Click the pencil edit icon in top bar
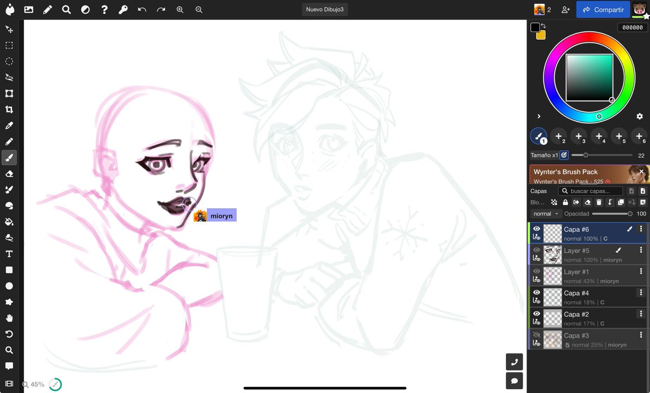650x393 pixels. click(x=48, y=10)
